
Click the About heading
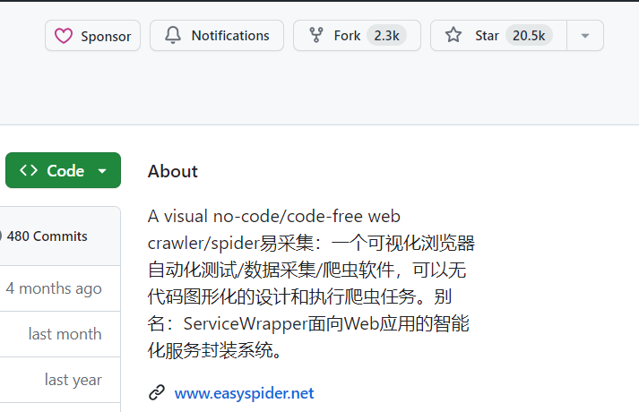(173, 171)
